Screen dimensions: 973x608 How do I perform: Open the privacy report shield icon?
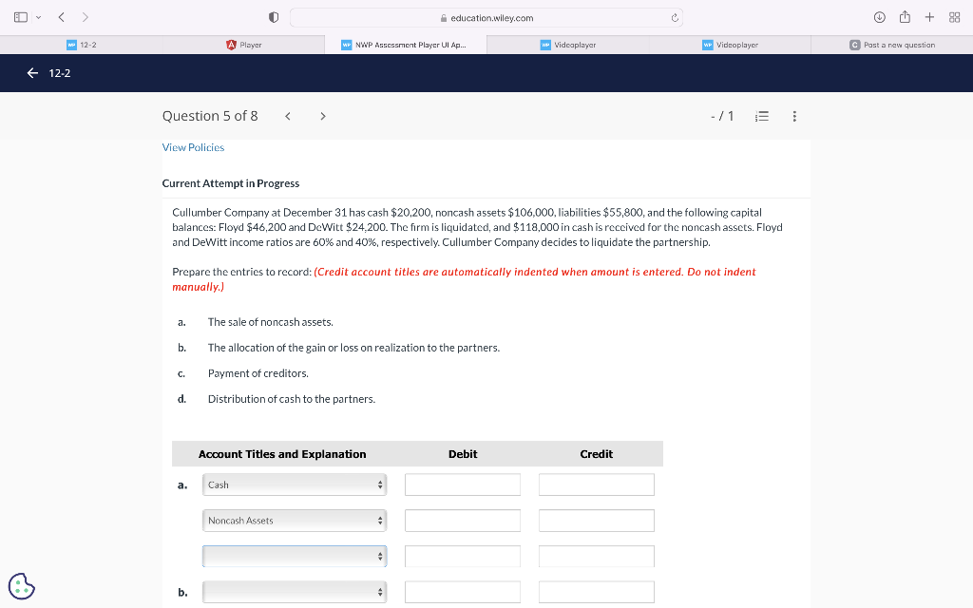click(271, 16)
